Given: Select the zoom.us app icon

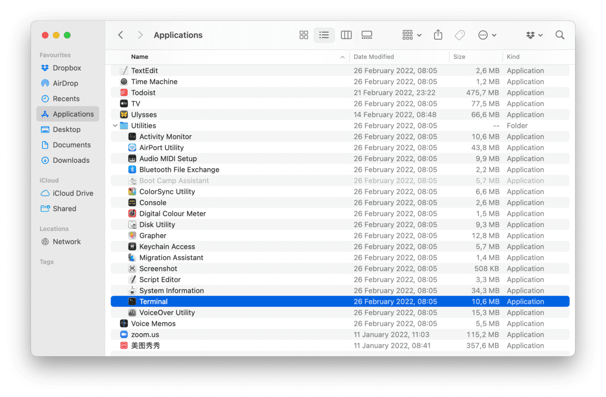Looking at the screenshot, I should click(124, 334).
